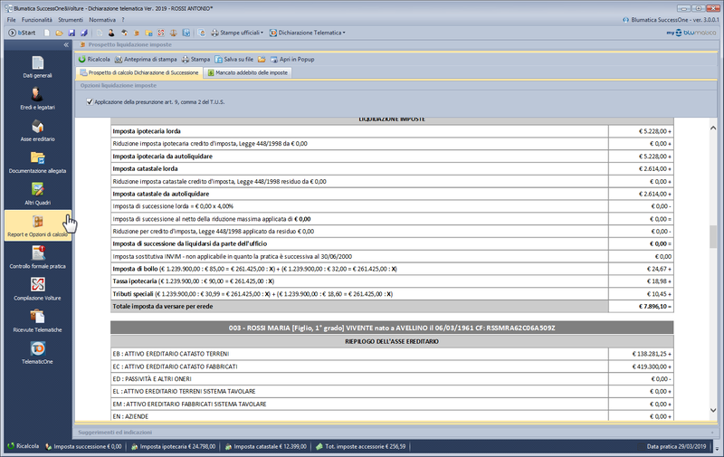Click Tributi speciali row
Image resolution: width=724 pixels, height=457 pixels.
click(x=392, y=294)
